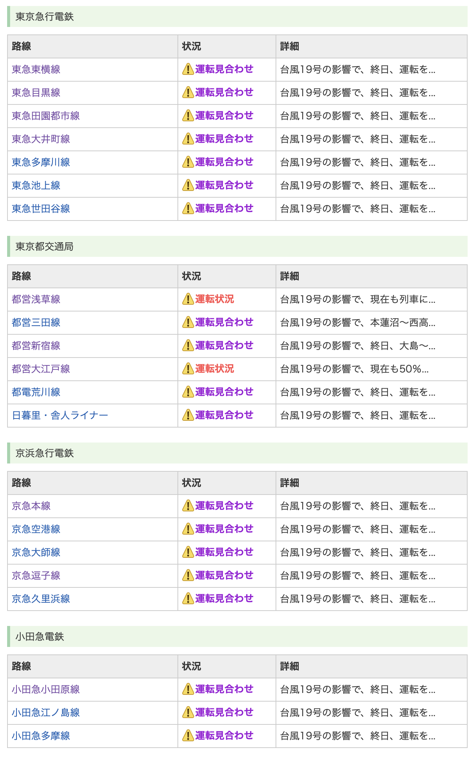Click 運転見合わせ status for 京急本線
The height and width of the screenshot is (757, 474).
pos(224,506)
